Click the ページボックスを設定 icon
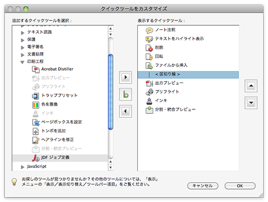 [x=36, y=122]
